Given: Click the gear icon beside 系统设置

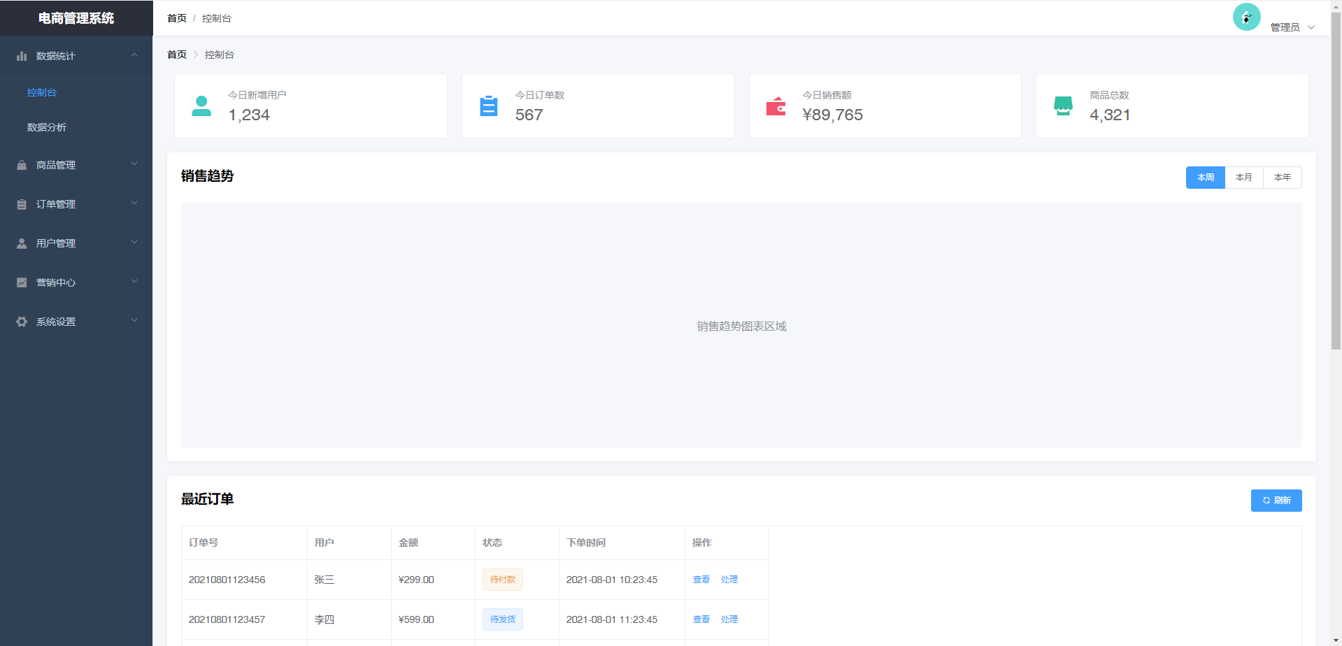Looking at the screenshot, I should click(22, 322).
